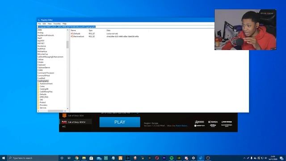Select the Analog registry key

[x=40, y=33]
